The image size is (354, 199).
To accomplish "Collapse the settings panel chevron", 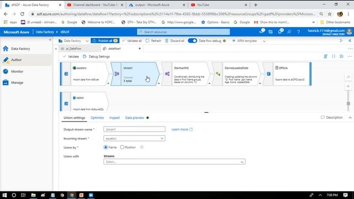I will coord(350,118).
